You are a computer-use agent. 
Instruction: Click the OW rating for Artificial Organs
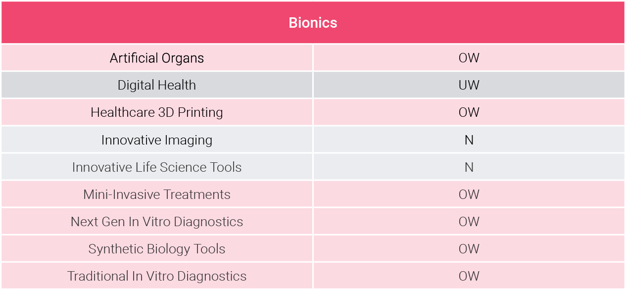[x=469, y=58]
